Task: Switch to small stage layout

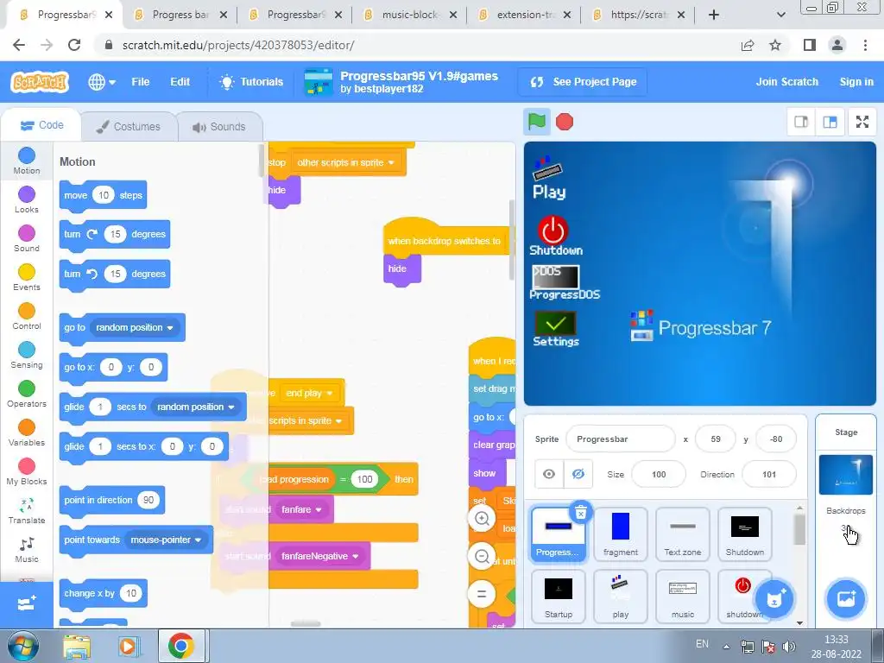Action: tap(801, 122)
